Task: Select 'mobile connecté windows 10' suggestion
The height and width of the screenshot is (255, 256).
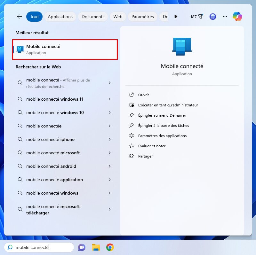Action: coord(65,112)
